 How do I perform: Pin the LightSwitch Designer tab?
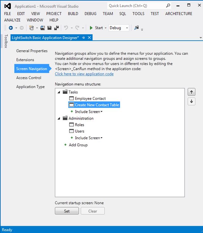(83, 38)
